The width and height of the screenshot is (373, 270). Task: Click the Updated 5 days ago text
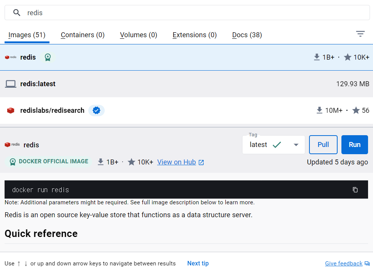point(337,162)
